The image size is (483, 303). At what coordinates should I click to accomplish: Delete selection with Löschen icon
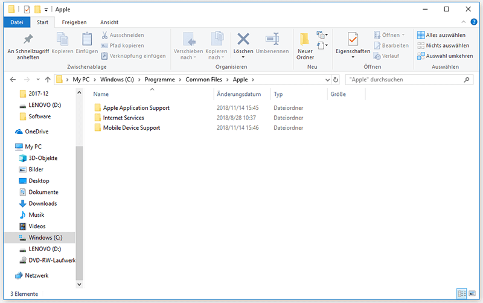[243, 39]
